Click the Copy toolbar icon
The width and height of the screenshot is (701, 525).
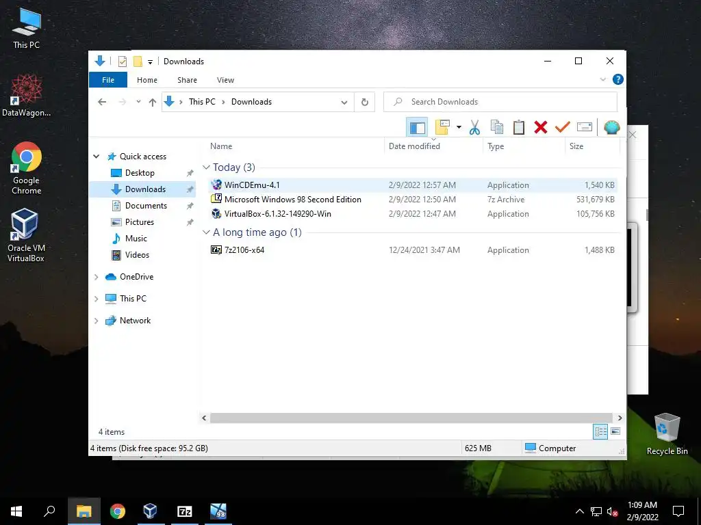497,128
